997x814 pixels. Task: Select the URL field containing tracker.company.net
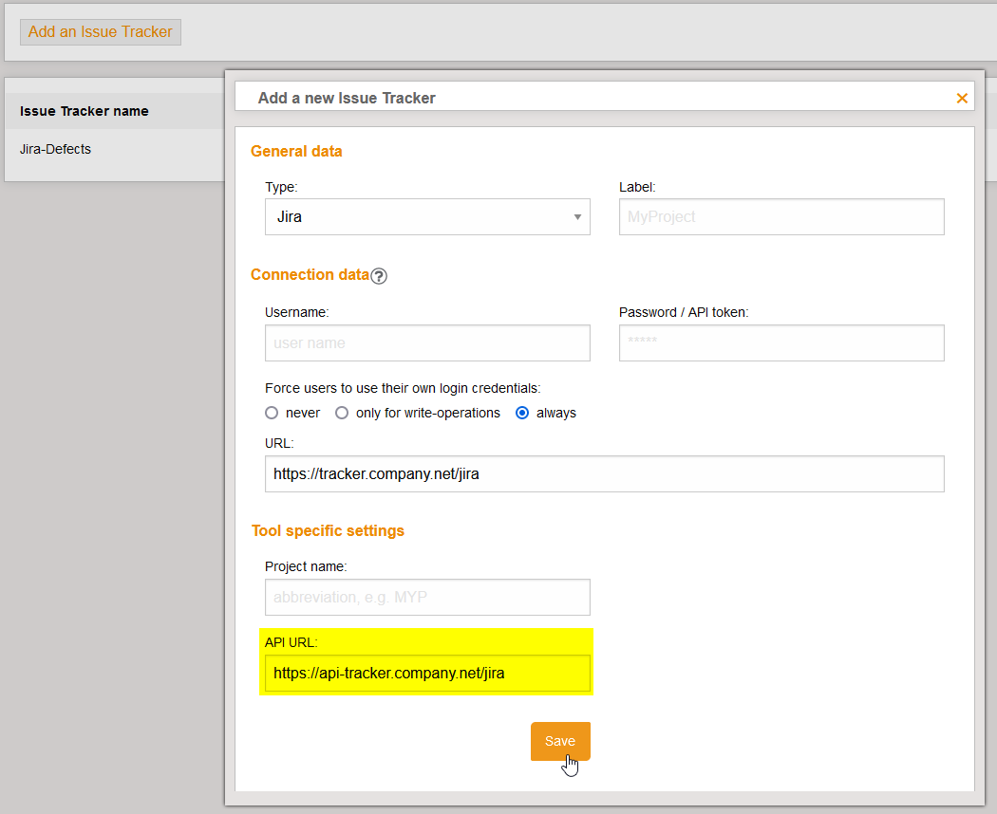coord(604,473)
